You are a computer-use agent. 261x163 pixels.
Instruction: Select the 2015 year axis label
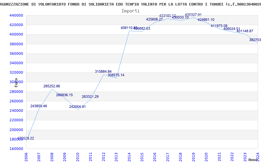142,157
